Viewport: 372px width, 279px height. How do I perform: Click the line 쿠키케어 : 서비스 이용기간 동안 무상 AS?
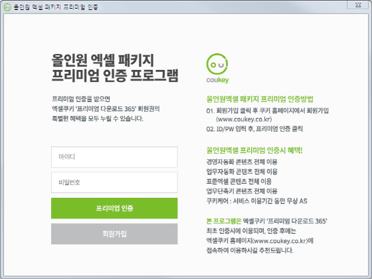(256, 201)
